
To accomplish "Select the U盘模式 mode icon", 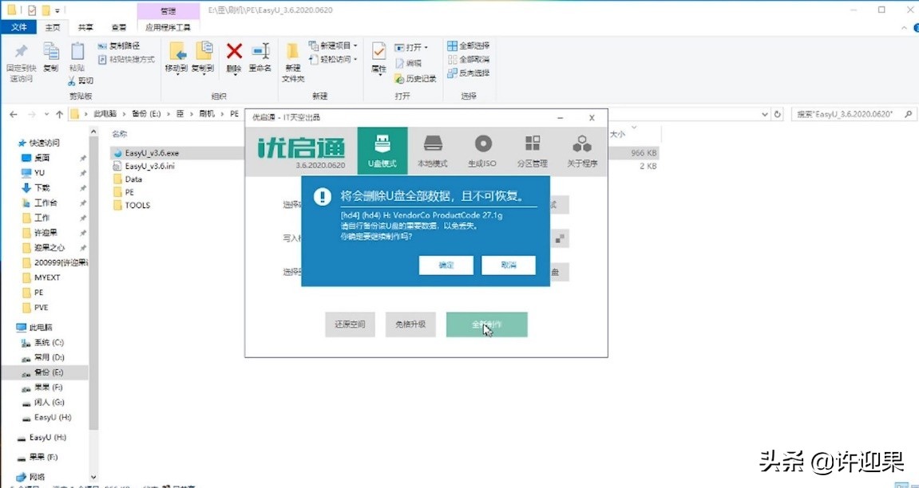I will pyautogui.click(x=383, y=150).
